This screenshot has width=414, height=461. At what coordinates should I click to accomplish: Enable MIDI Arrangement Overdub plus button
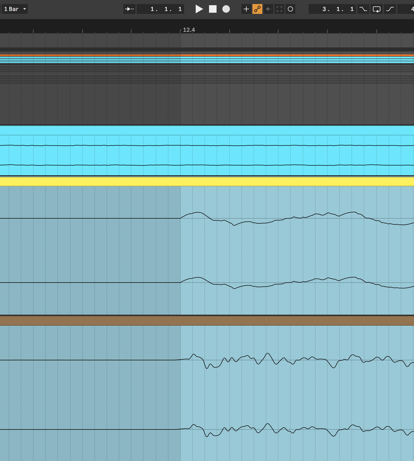(246, 9)
